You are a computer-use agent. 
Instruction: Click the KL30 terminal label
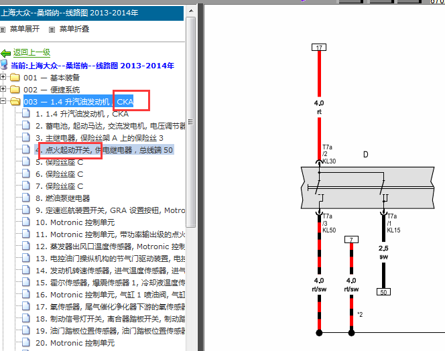coord(329,161)
